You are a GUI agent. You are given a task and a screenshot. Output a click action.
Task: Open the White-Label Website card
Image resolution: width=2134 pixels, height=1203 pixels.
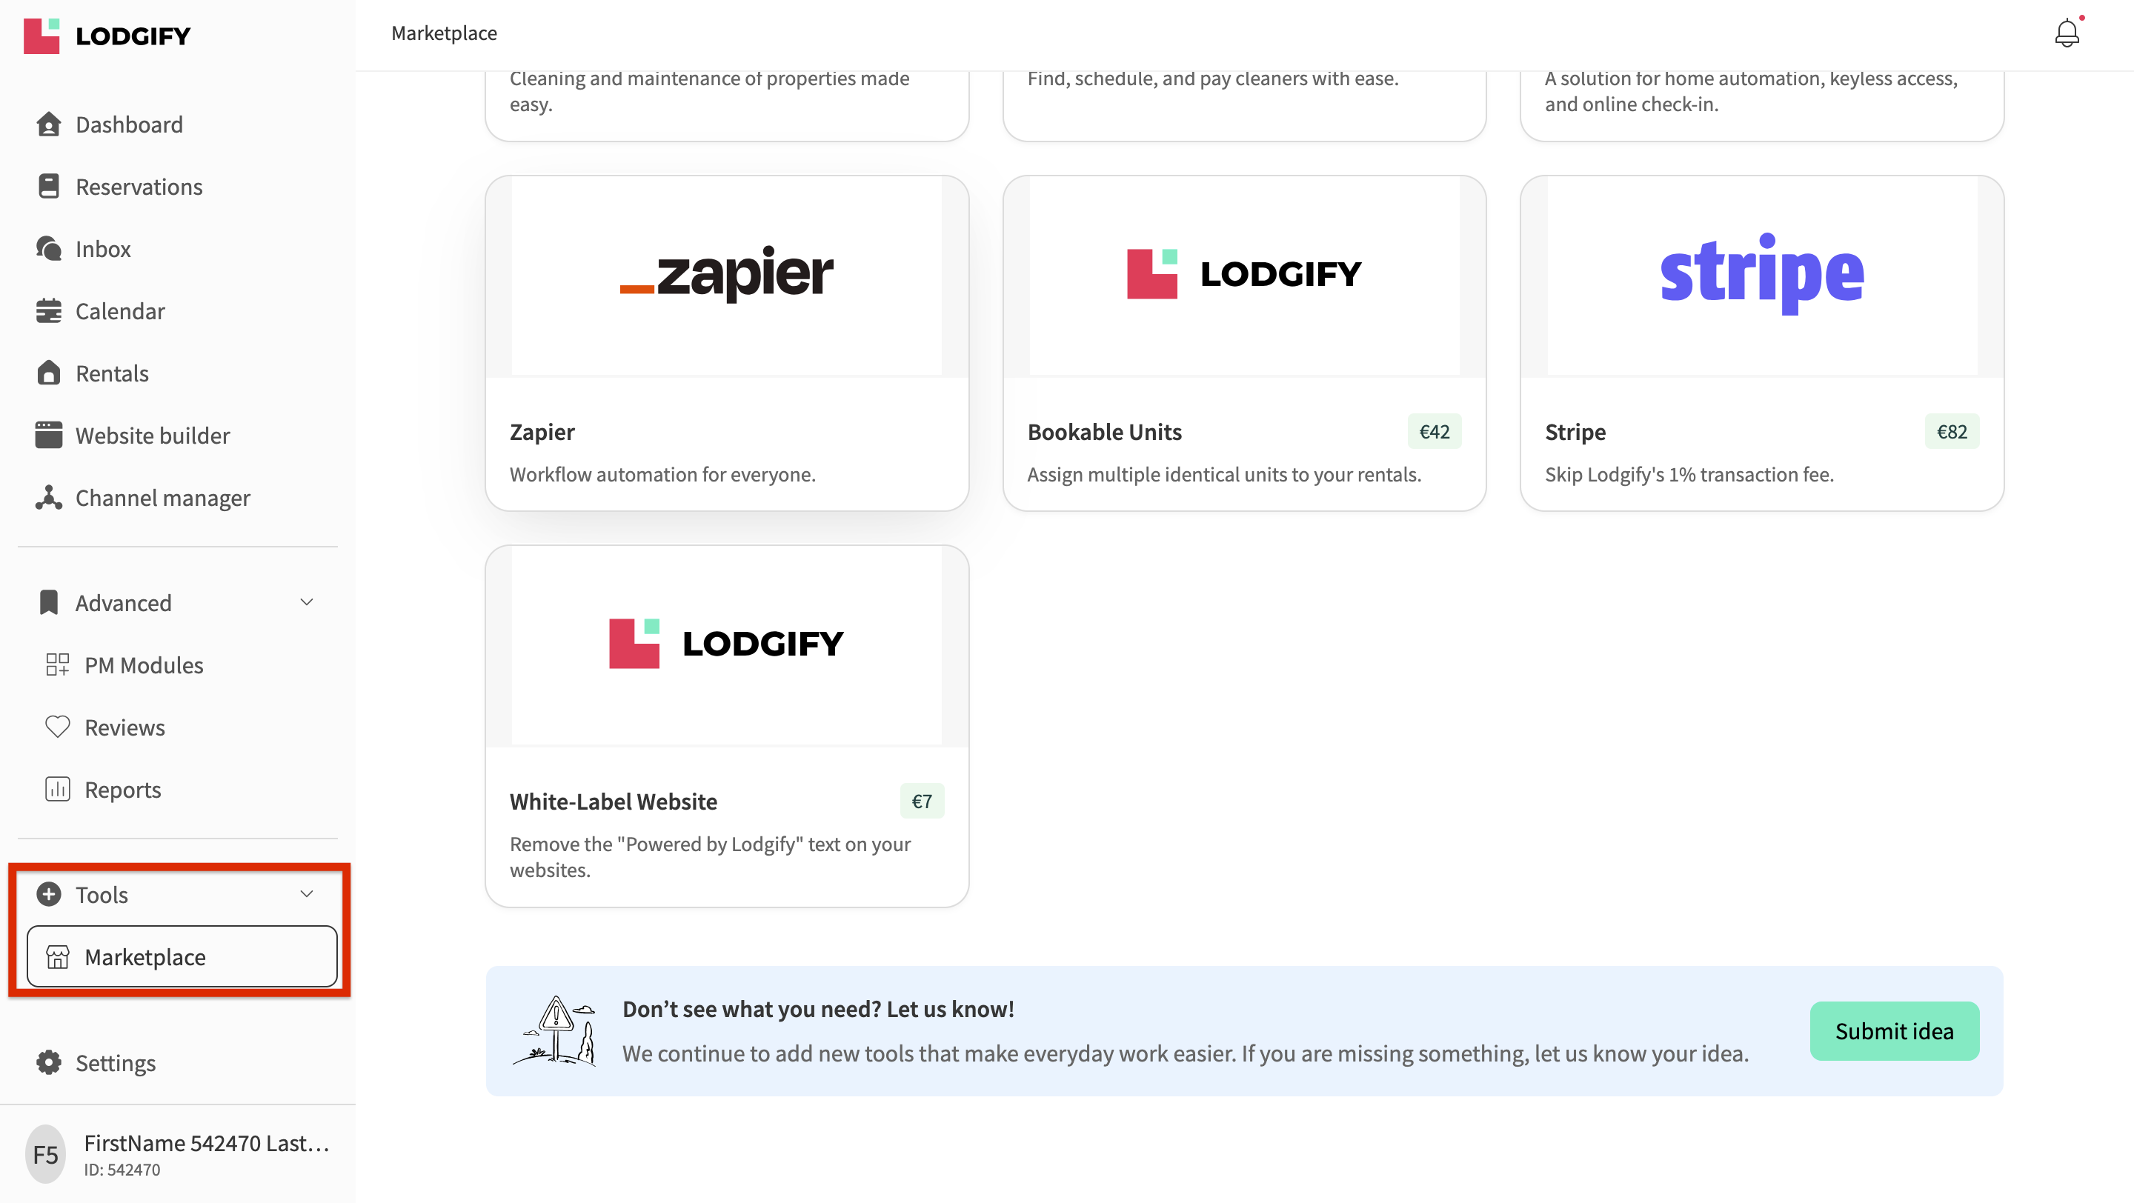coord(726,724)
